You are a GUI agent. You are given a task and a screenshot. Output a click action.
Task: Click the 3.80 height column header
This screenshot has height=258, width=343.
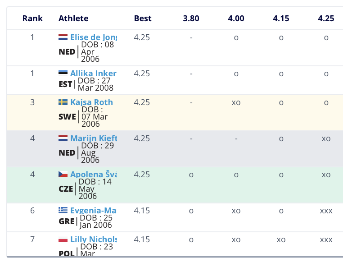click(191, 18)
